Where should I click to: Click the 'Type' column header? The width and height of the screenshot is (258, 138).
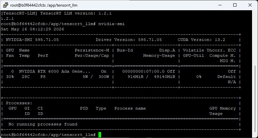pos(101,108)
